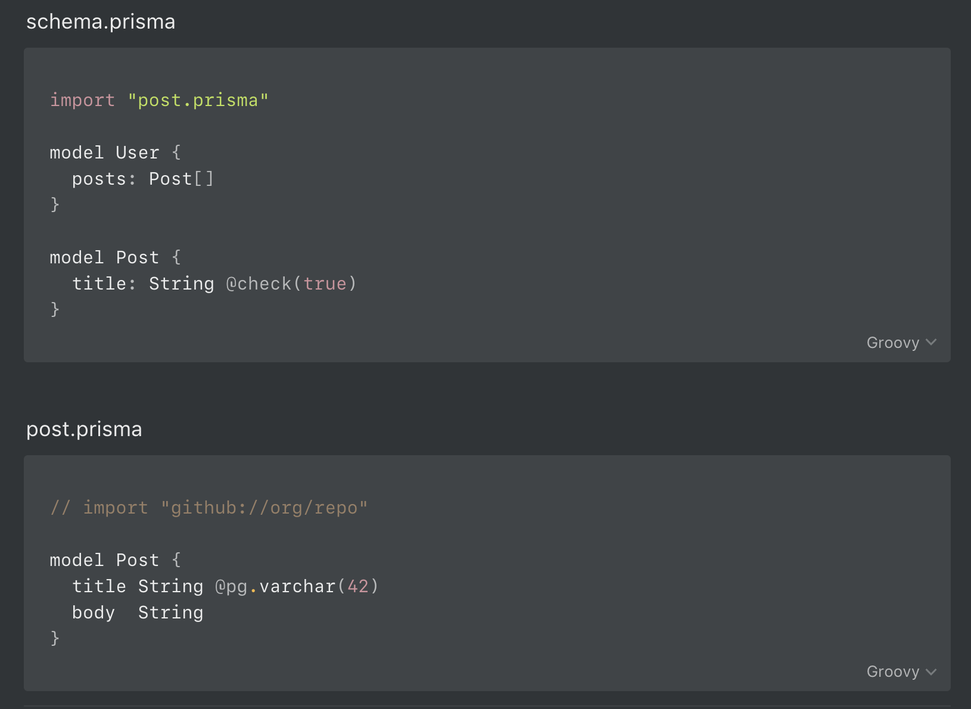The height and width of the screenshot is (709, 971).
Task: Expand the chevron next to Groovy in the first code block
Action: tap(931, 343)
